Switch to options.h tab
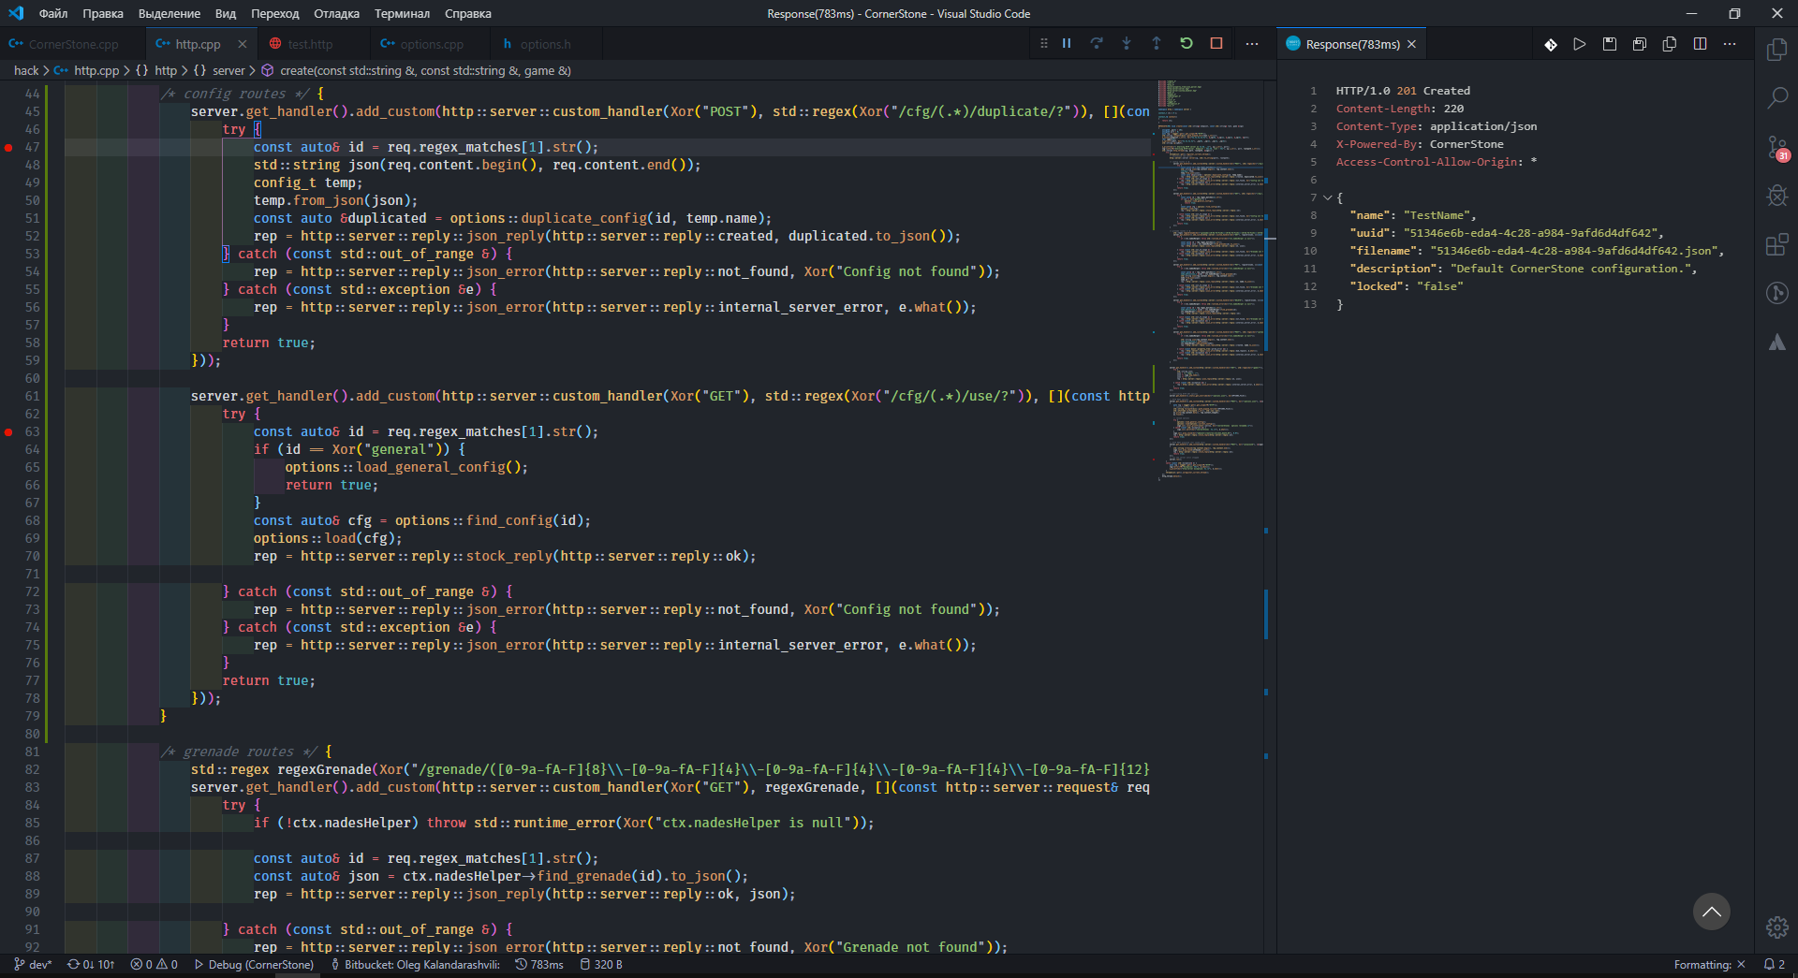Viewport: 1798px width, 978px height. (545, 44)
